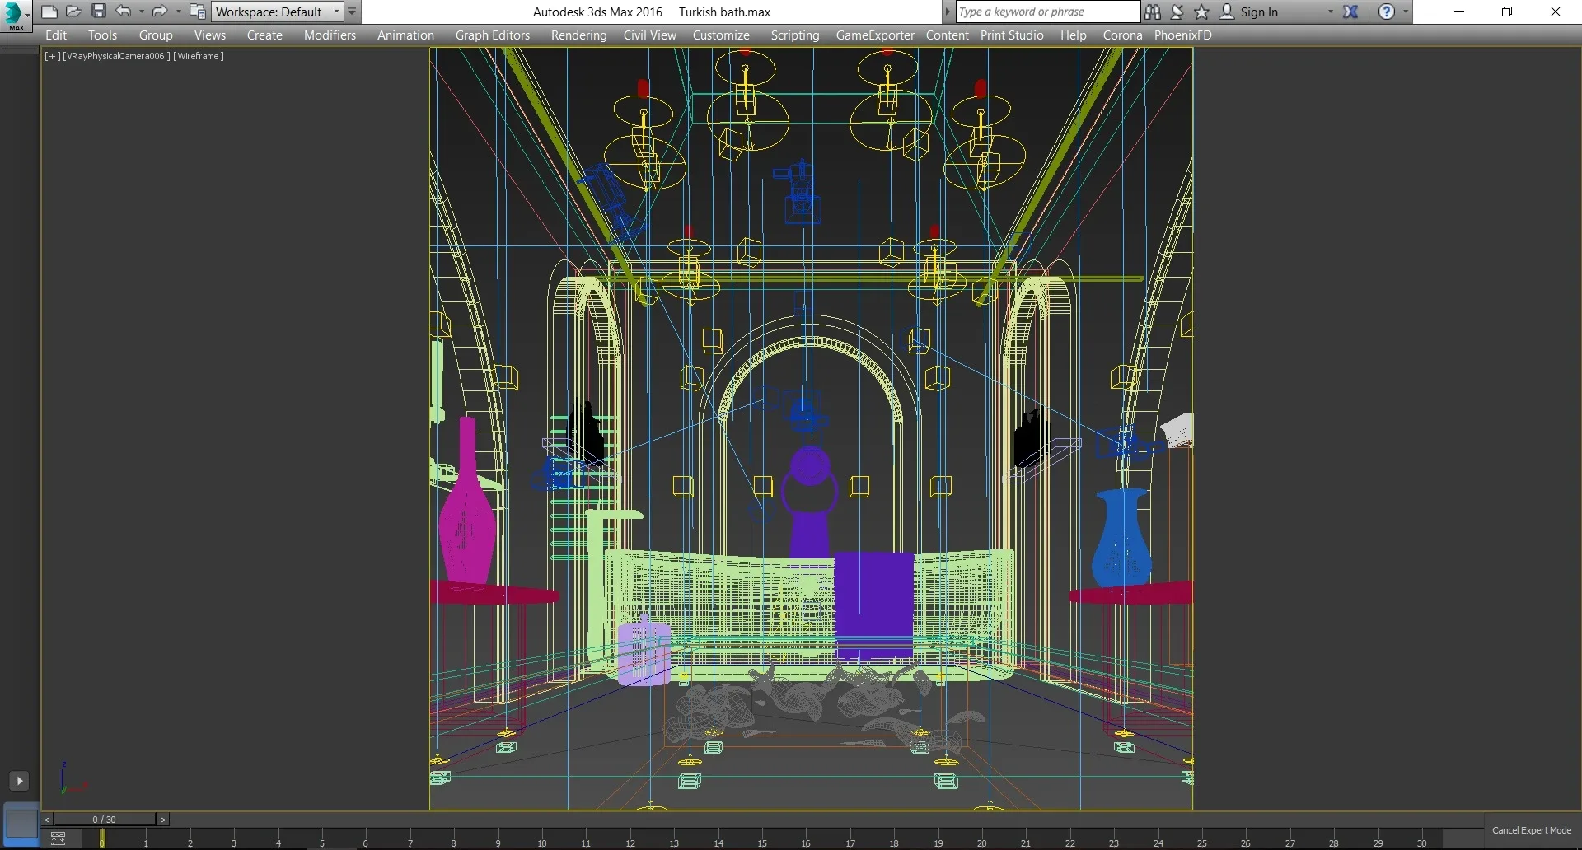Click the Project Folder icon in quick access toolbar
Screen dimensions: 1582x850
[x=197, y=12]
